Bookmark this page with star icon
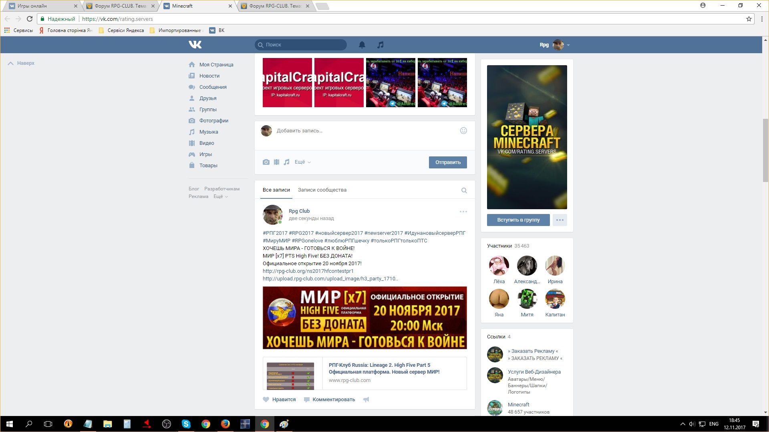This screenshot has width=769, height=432. [x=749, y=19]
